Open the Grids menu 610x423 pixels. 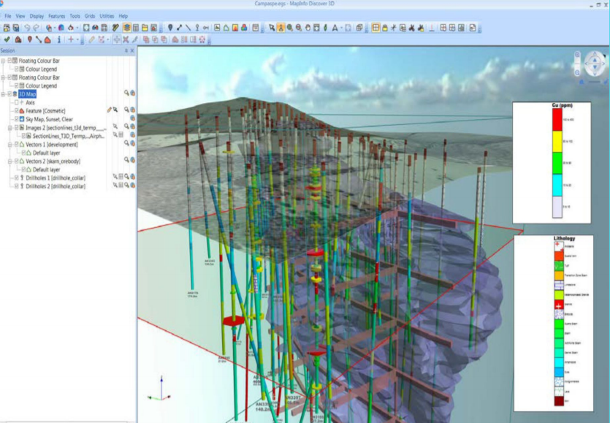pyautogui.click(x=89, y=15)
